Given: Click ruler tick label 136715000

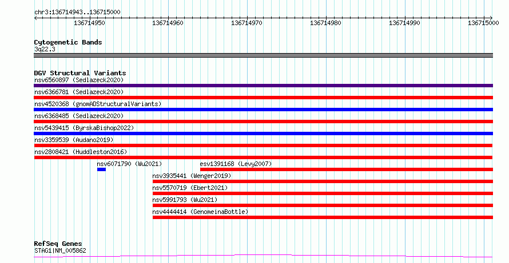Looking at the screenshot, I should (483, 23).
